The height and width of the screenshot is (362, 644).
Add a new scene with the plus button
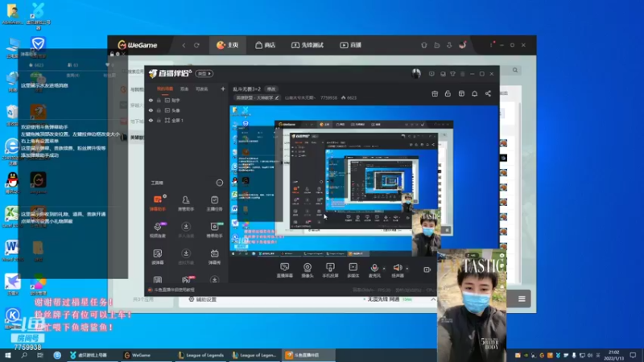point(223,88)
